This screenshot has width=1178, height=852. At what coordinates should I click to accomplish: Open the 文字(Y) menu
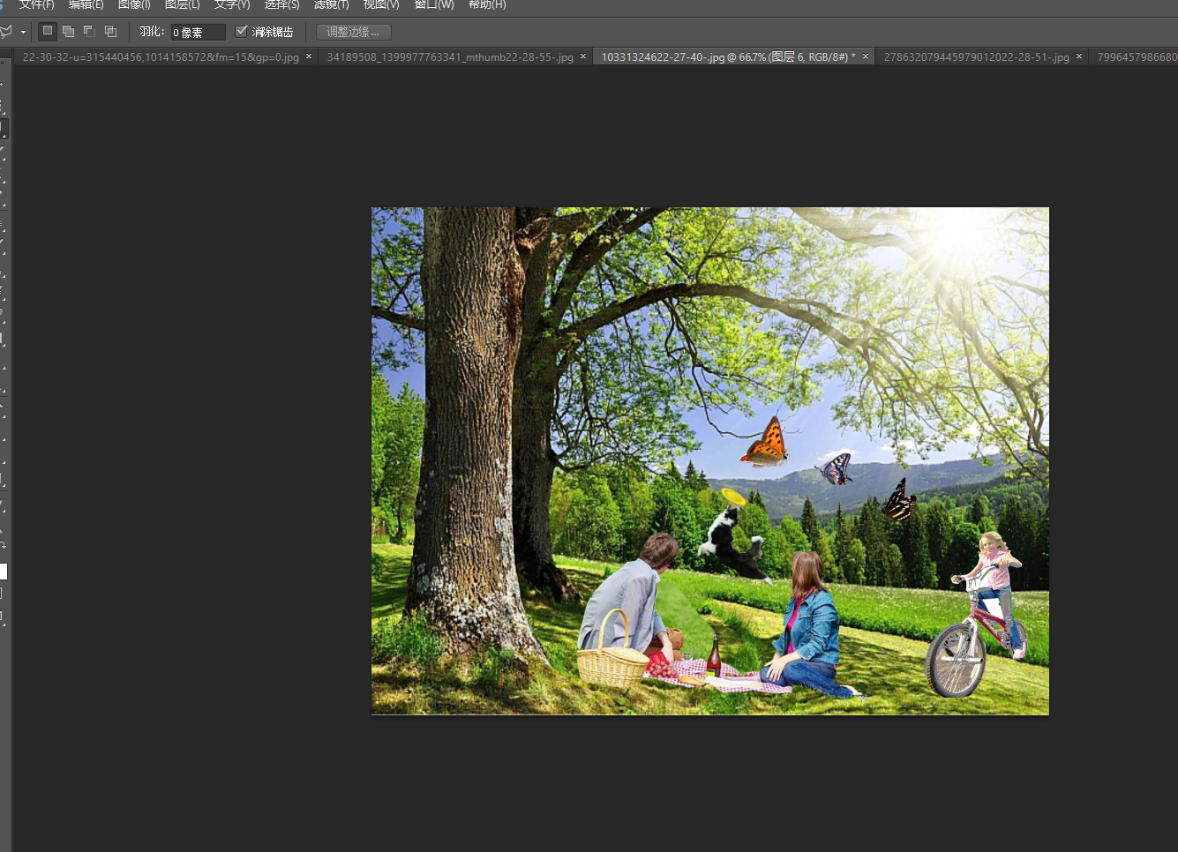point(232,4)
